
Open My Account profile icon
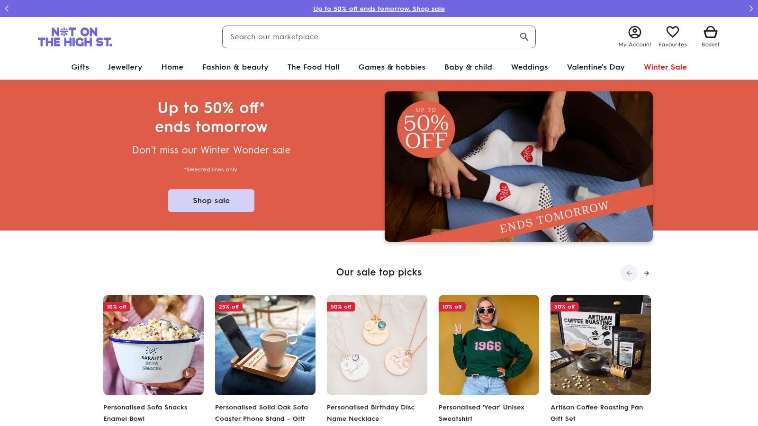click(x=634, y=32)
